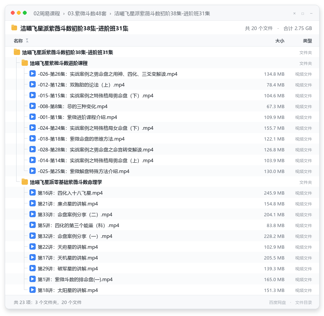Select file name 第18讲：太阳星的讲解.mp4
This screenshot has width=324, height=316.
point(68,290)
